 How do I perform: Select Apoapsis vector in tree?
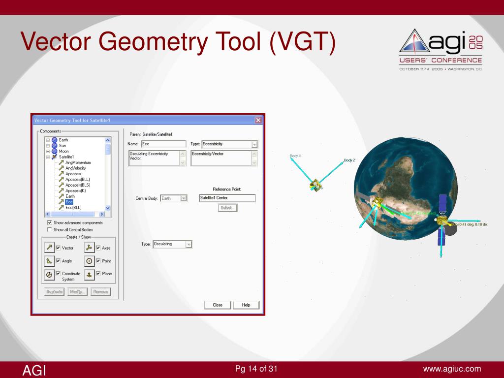tap(73, 174)
